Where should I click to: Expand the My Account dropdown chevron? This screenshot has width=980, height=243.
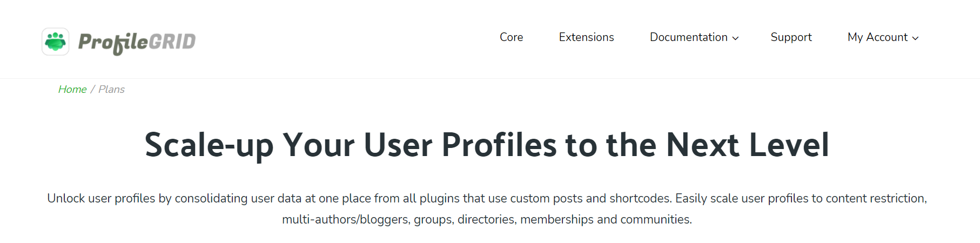pyautogui.click(x=915, y=38)
